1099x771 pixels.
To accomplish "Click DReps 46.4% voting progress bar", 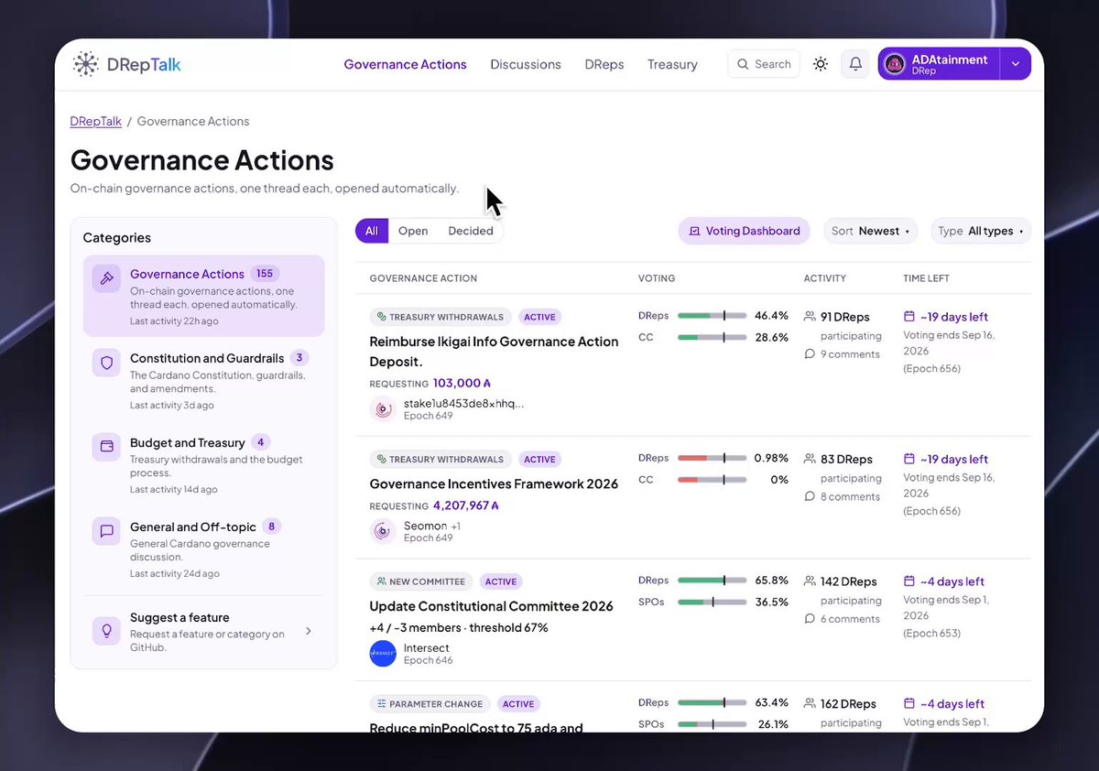I will 713,316.
